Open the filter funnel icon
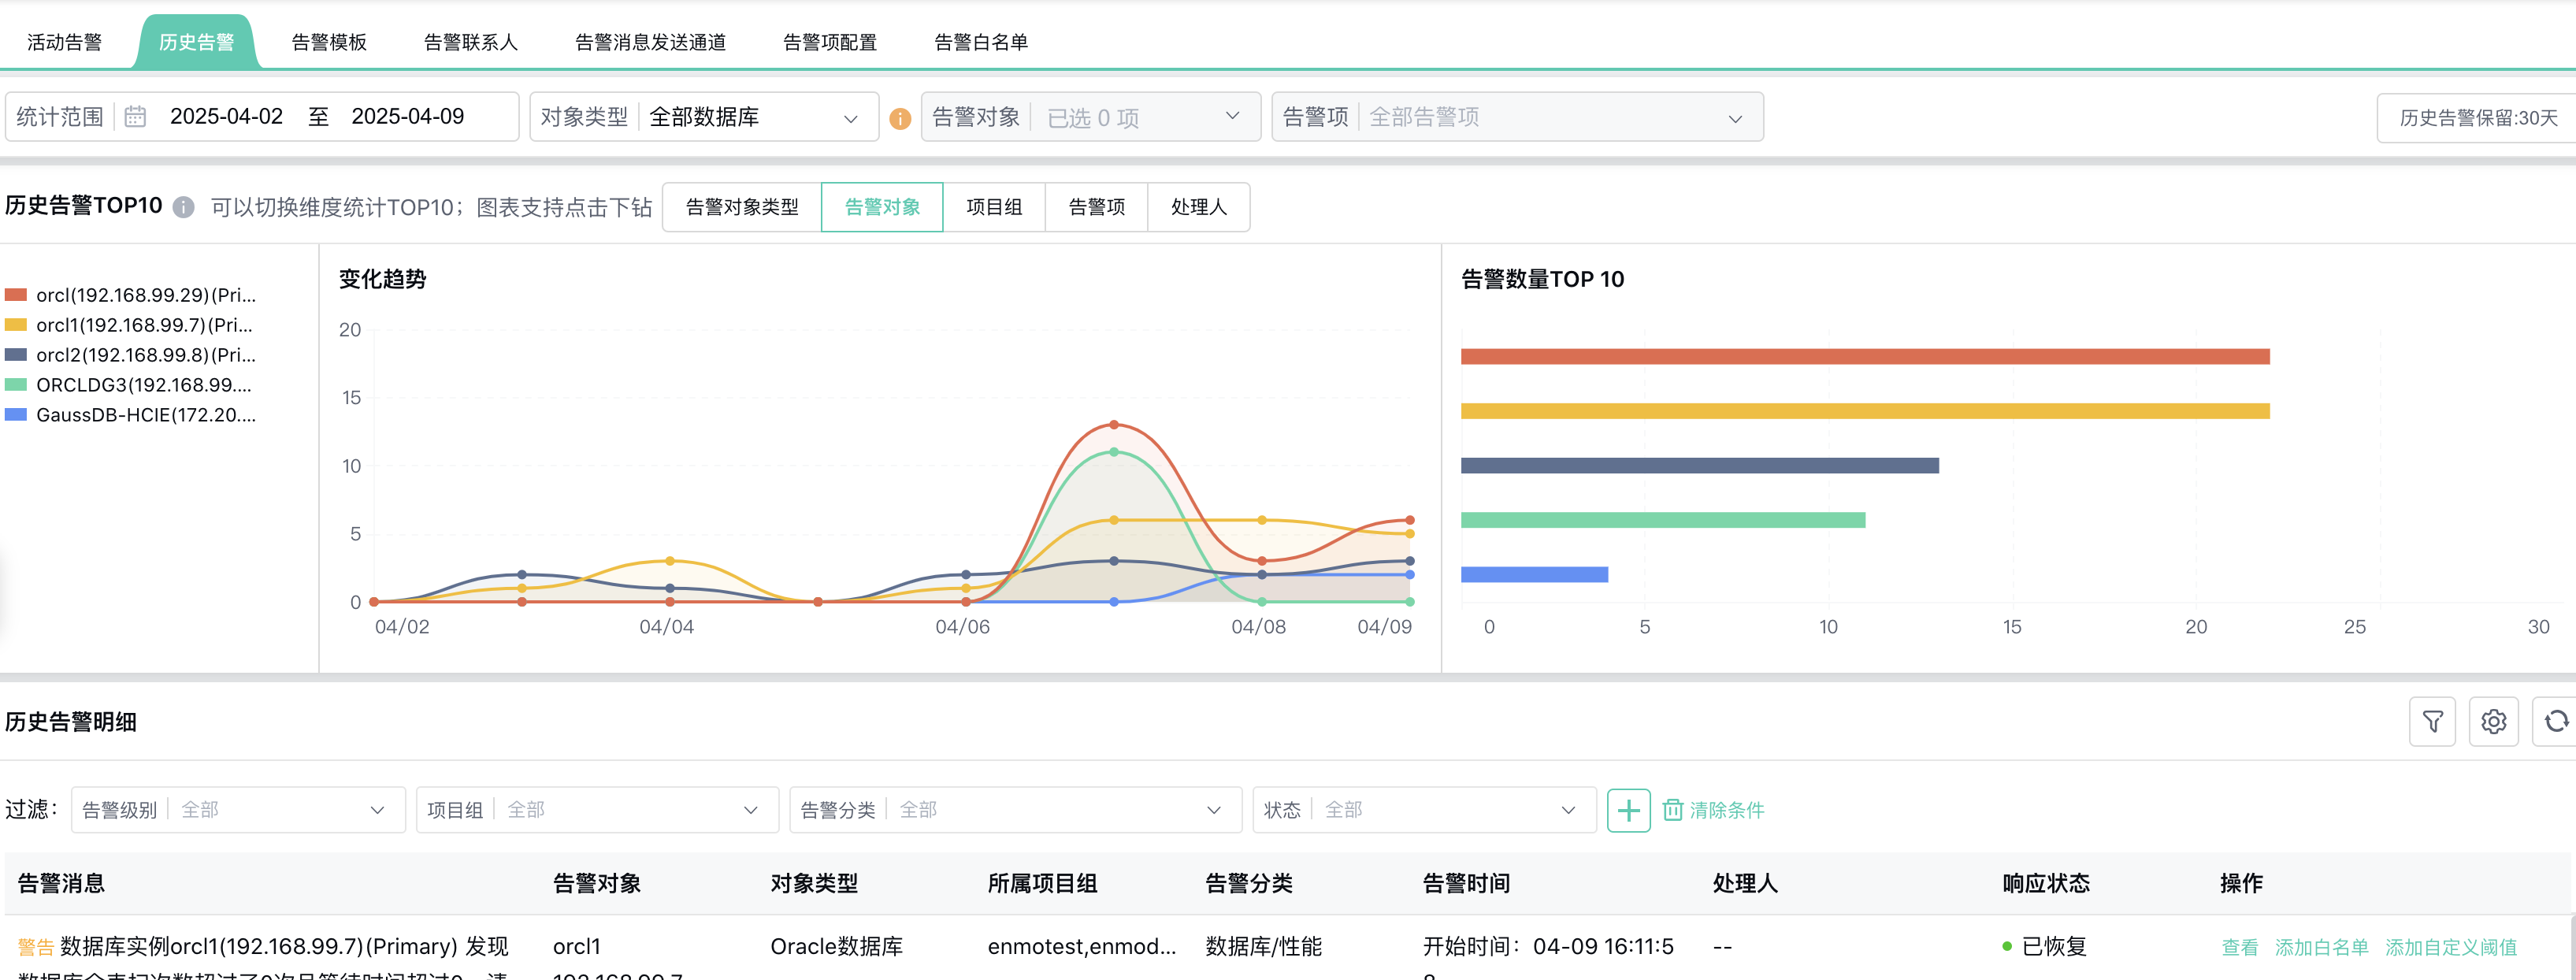The height and width of the screenshot is (980, 2576). click(2432, 721)
